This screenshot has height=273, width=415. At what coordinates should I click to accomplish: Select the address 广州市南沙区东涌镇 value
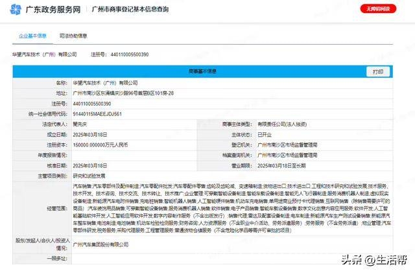(x=123, y=93)
